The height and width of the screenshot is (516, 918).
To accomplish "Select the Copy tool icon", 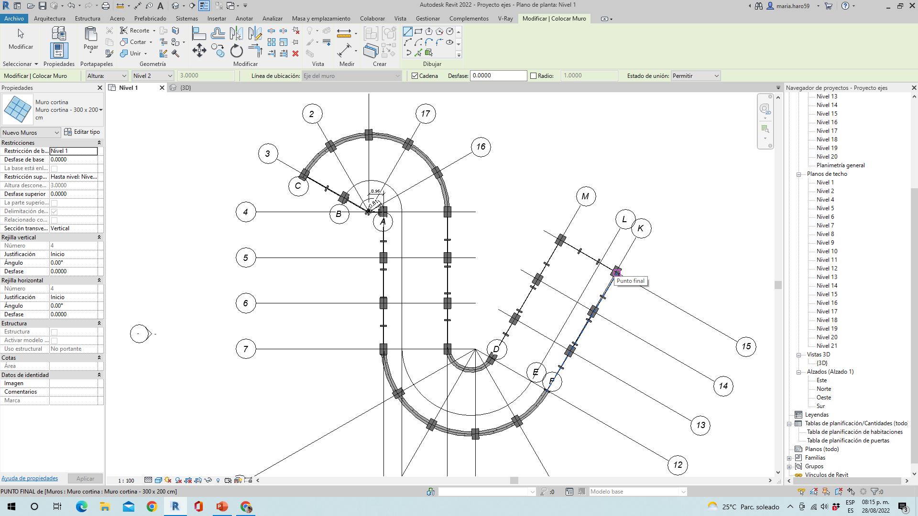I will (x=218, y=51).
